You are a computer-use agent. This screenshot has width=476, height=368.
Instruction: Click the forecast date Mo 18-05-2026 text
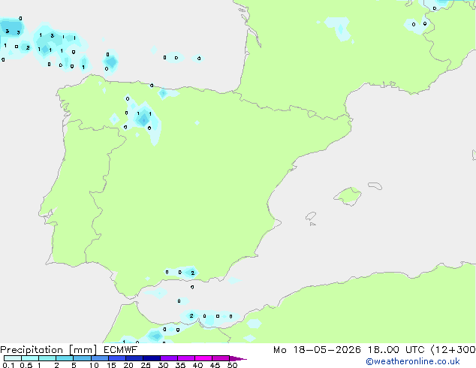pyautogui.click(x=317, y=350)
